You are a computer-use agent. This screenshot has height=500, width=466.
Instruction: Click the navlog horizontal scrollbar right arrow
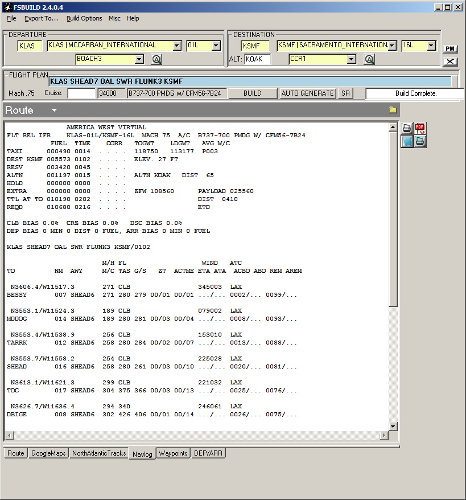point(384,435)
